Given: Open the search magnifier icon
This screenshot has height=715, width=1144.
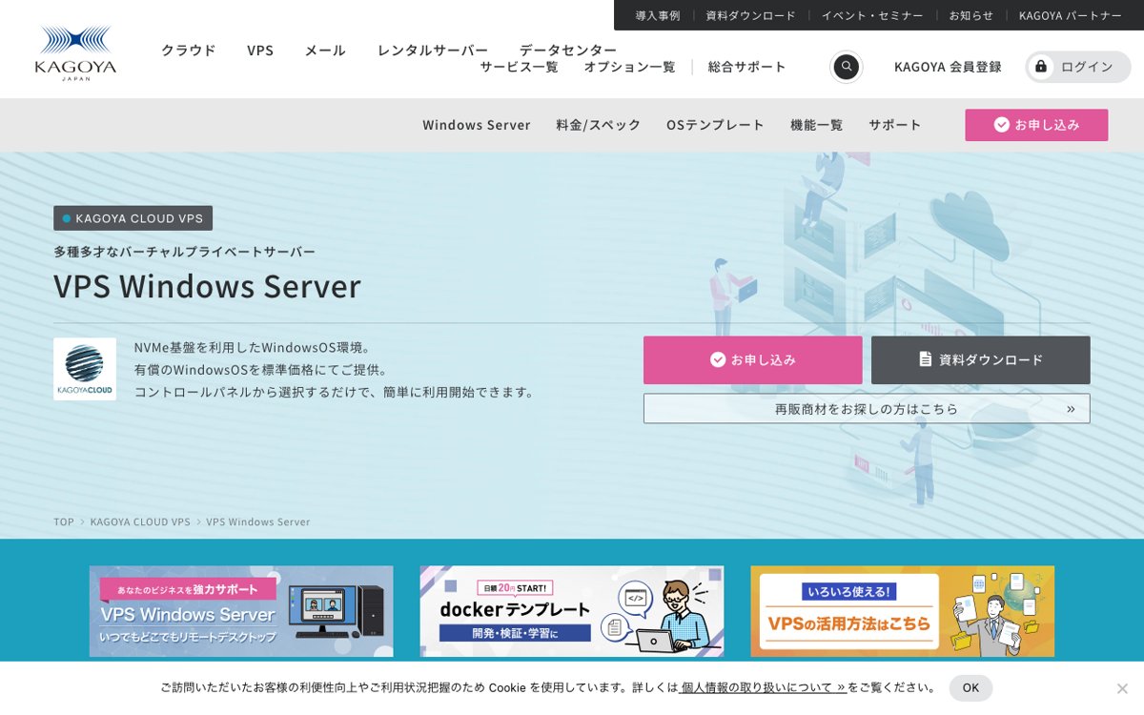Looking at the screenshot, I should point(846,67).
